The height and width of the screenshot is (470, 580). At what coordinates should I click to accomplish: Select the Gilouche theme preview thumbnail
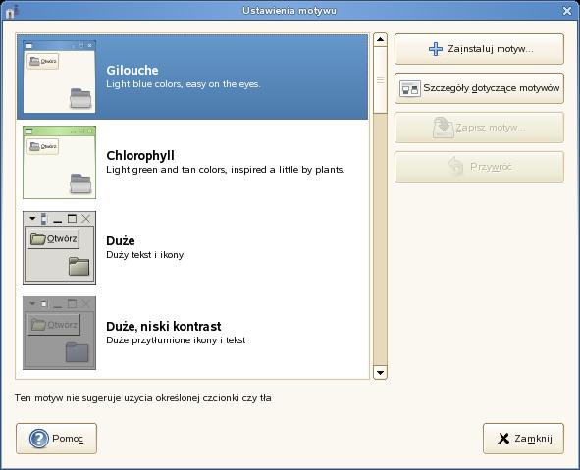(59, 77)
